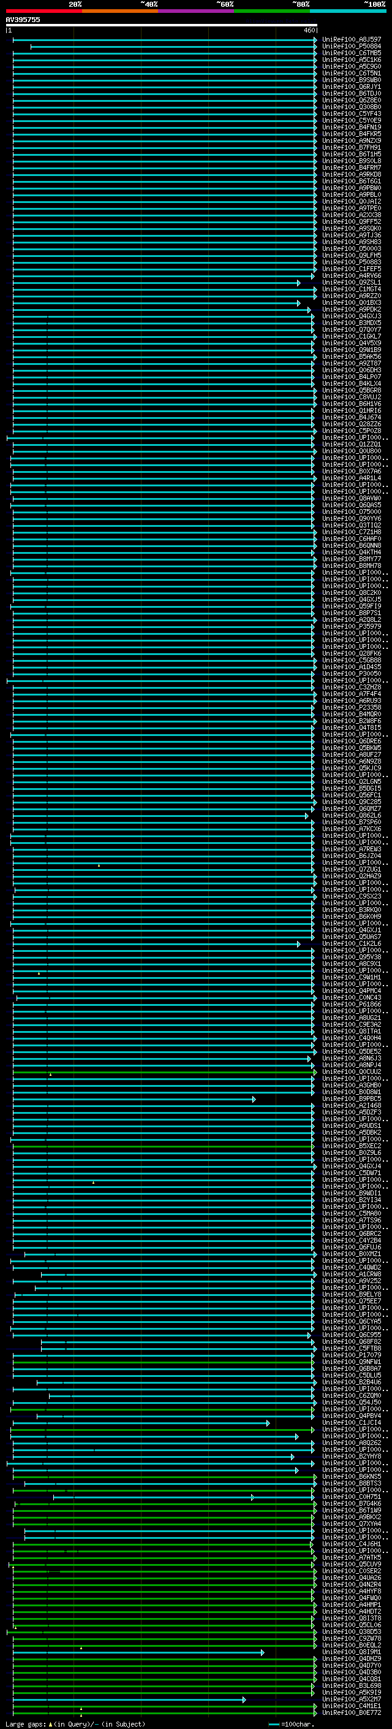Screen dimensions: 392x1729
Task: Select the UniRef100_O75000 label
Action: [352, 512]
